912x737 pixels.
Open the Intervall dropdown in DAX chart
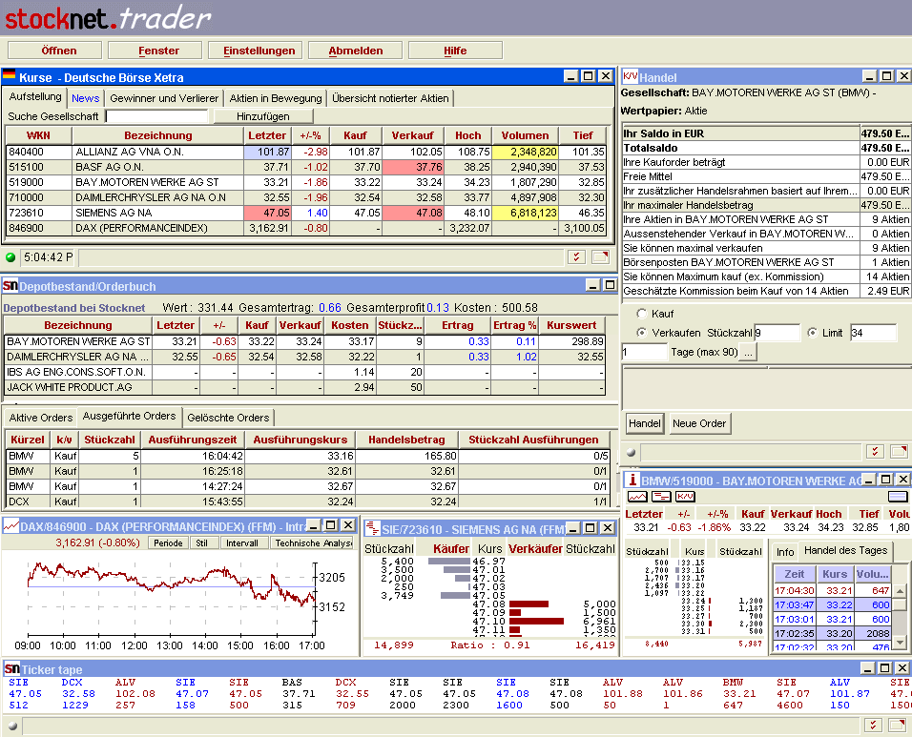(x=244, y=543)
